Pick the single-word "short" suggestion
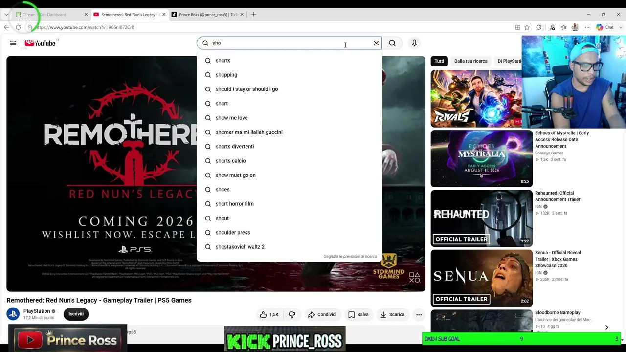 289,104
